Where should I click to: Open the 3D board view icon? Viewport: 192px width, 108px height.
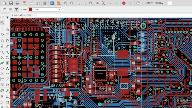pos(45,3)
